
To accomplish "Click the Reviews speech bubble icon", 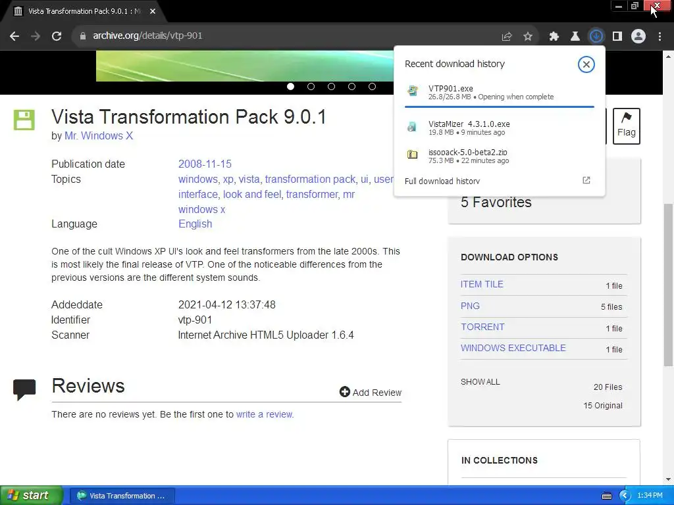I will (24, 389).
